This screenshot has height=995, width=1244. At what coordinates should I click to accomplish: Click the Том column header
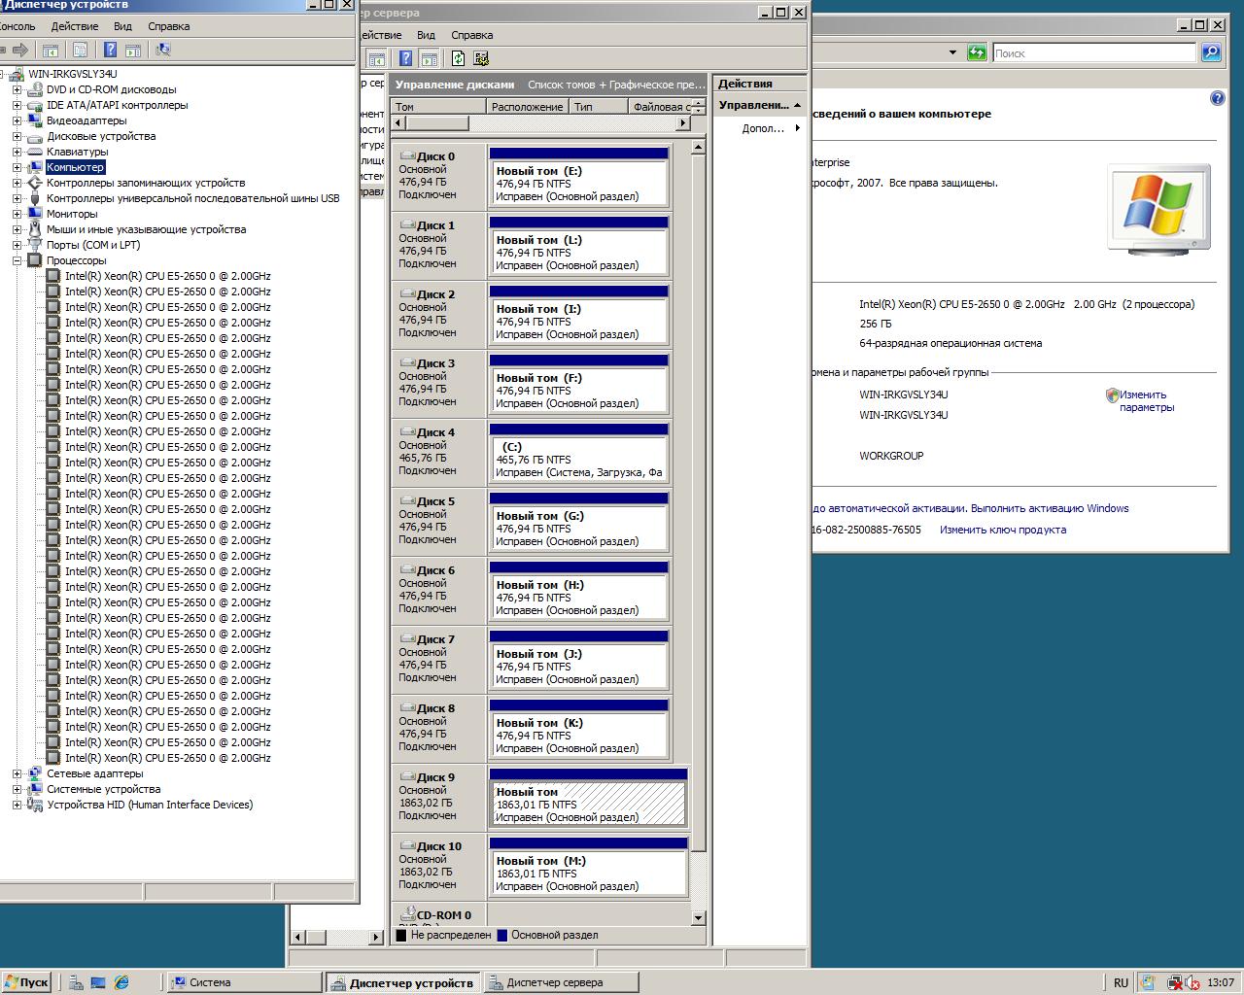pos(437,107)
